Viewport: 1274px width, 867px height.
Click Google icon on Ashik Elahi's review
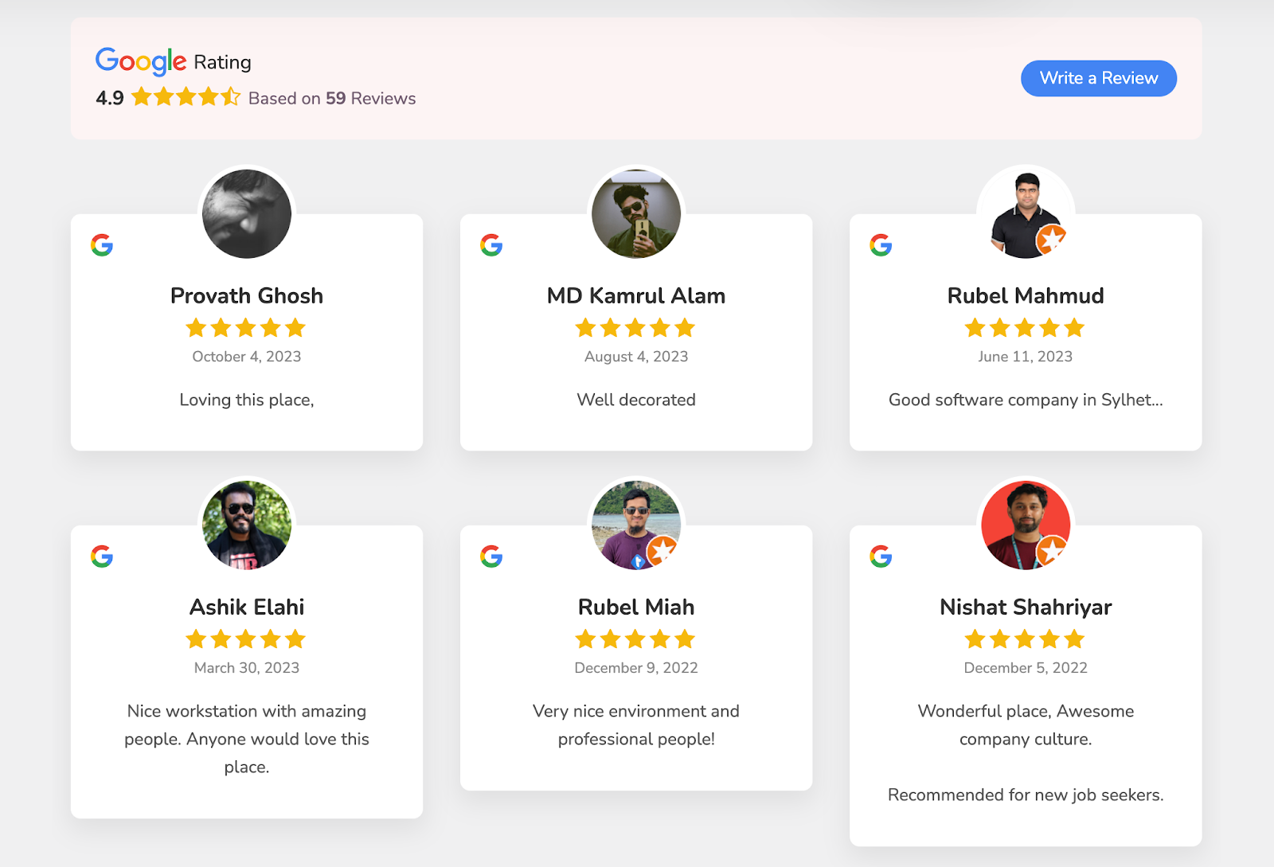pos(102,557)
